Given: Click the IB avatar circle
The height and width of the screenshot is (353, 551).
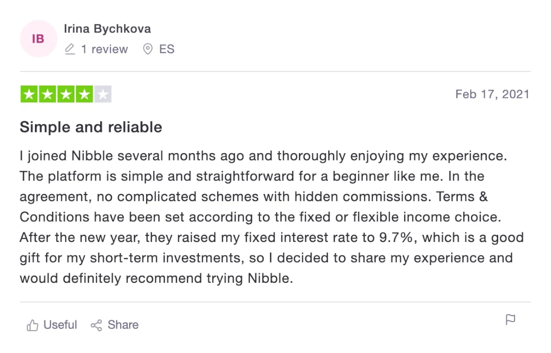Looking at the screenshot, I should [x=38, y=39].
